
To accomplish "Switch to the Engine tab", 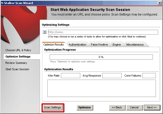I will click(117, 45).
